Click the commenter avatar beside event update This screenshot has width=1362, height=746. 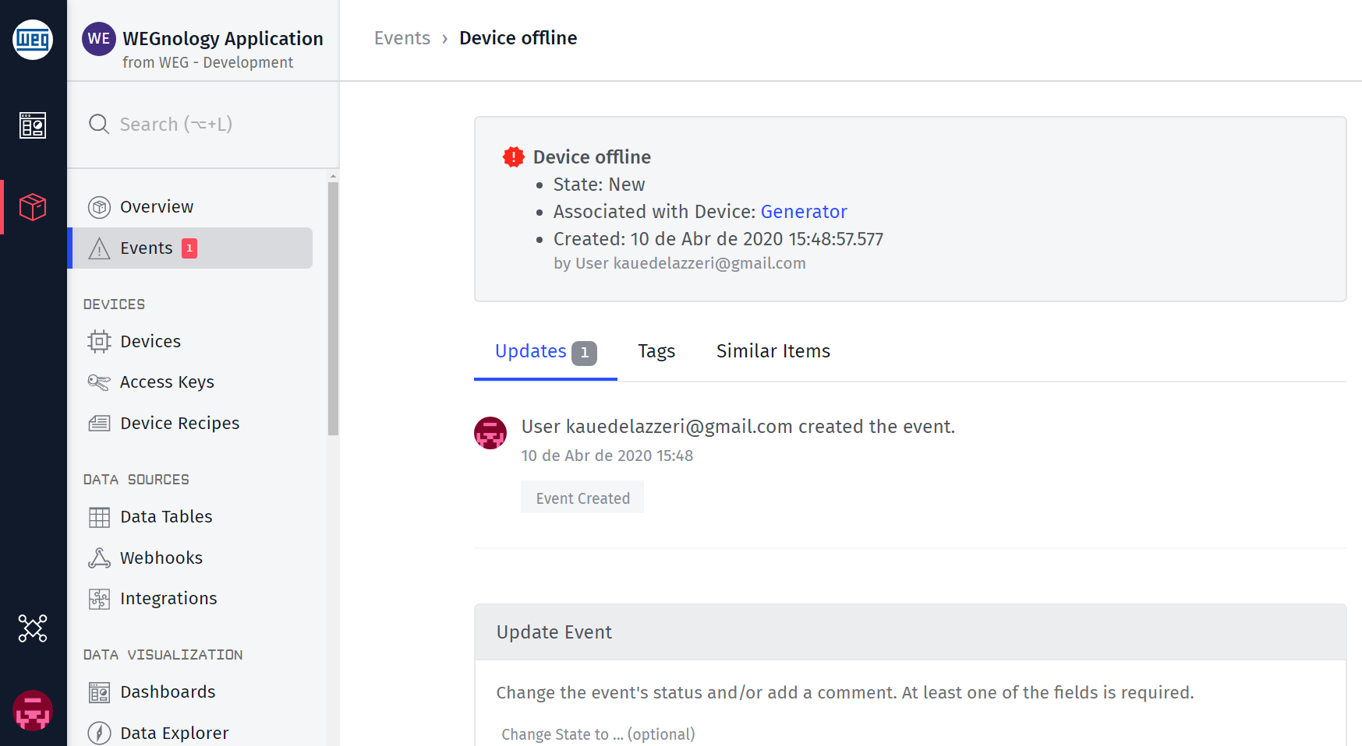490,433
